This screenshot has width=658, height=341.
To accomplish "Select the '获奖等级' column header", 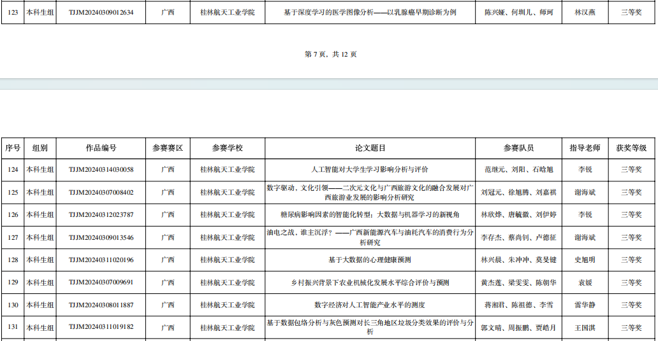I will (631, 148).
